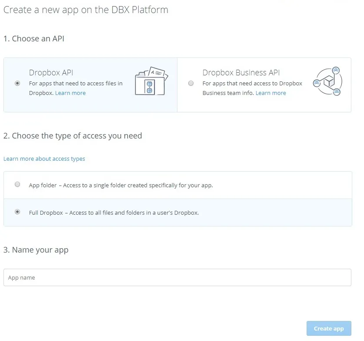The width and height of the screenshot is (364, 341).
Task: Choose the Full Dropbox radio button
Action: 17,212
